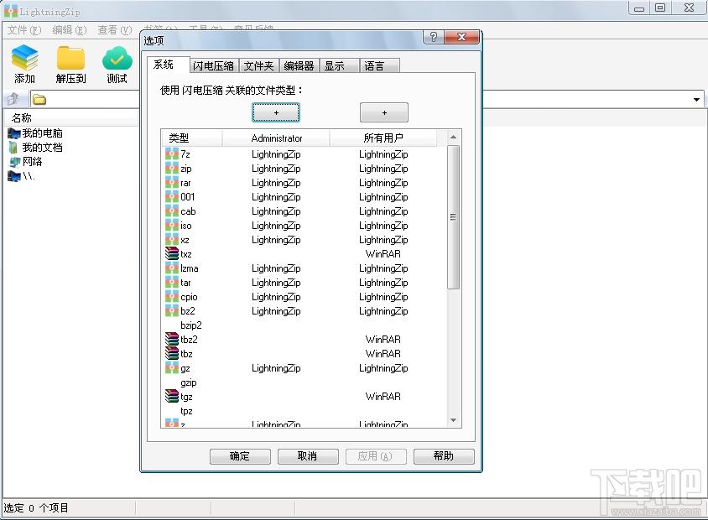Click the LightningZip title bar app icon
708x520 pixels.
pos(11,11)
